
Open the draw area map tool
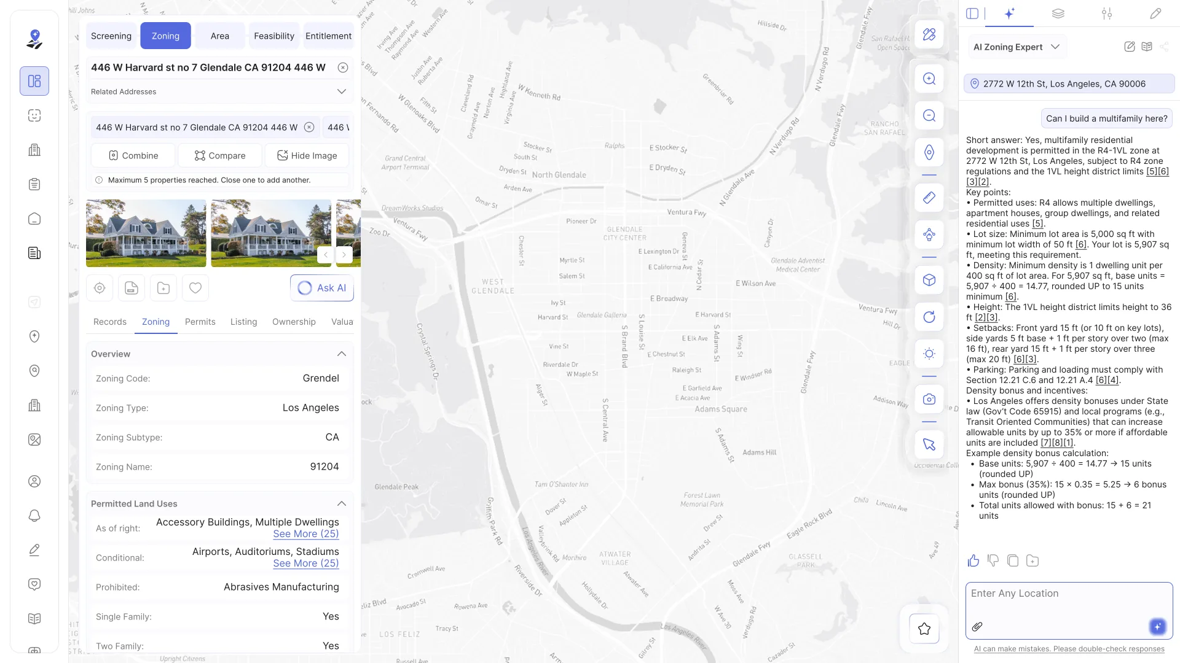(x=929, y=34)
